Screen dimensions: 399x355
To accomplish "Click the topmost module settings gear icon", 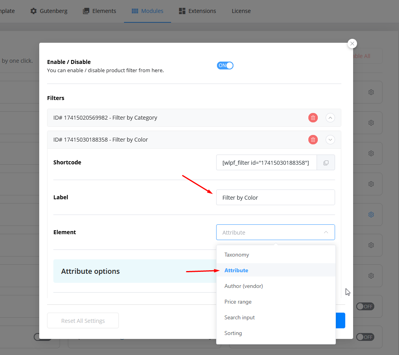I will point(371,92).
